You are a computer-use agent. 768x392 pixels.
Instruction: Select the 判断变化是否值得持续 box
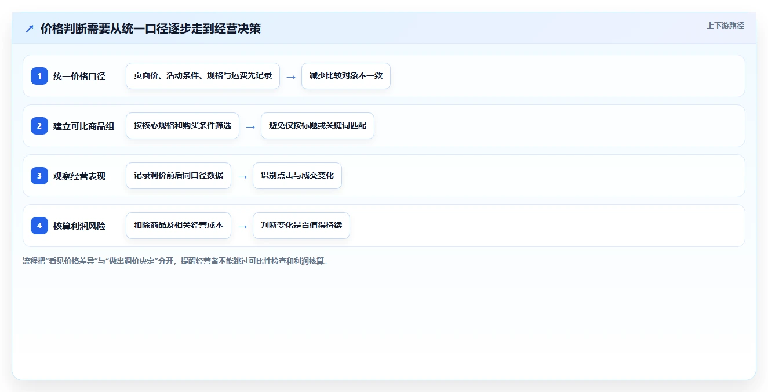(x=301, y=226)
